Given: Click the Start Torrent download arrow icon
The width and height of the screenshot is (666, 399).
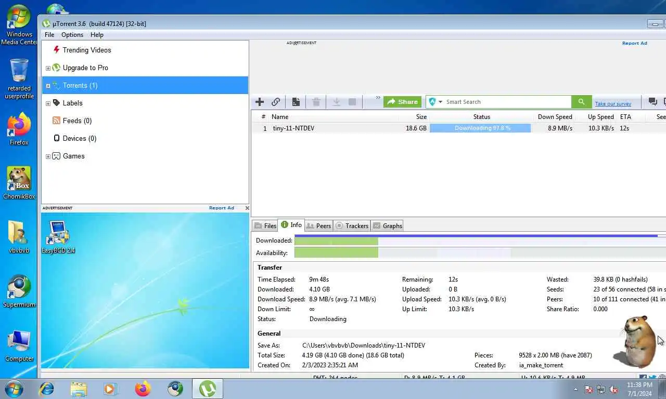Looking at the screenshot, I should 336,102.
